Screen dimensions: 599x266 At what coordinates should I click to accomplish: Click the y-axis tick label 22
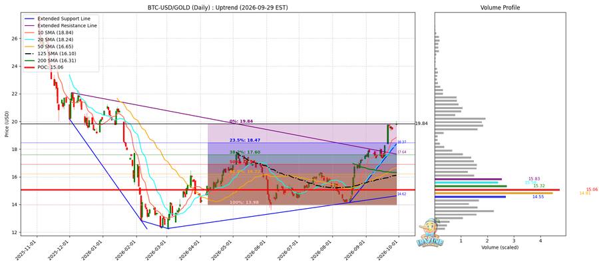coord(14,94)
